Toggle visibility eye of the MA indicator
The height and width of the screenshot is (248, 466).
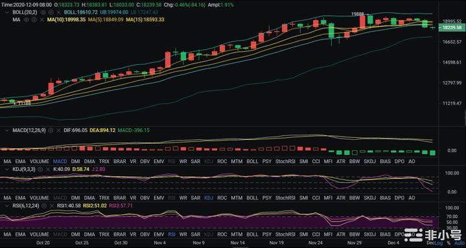(x=27, y=19)
